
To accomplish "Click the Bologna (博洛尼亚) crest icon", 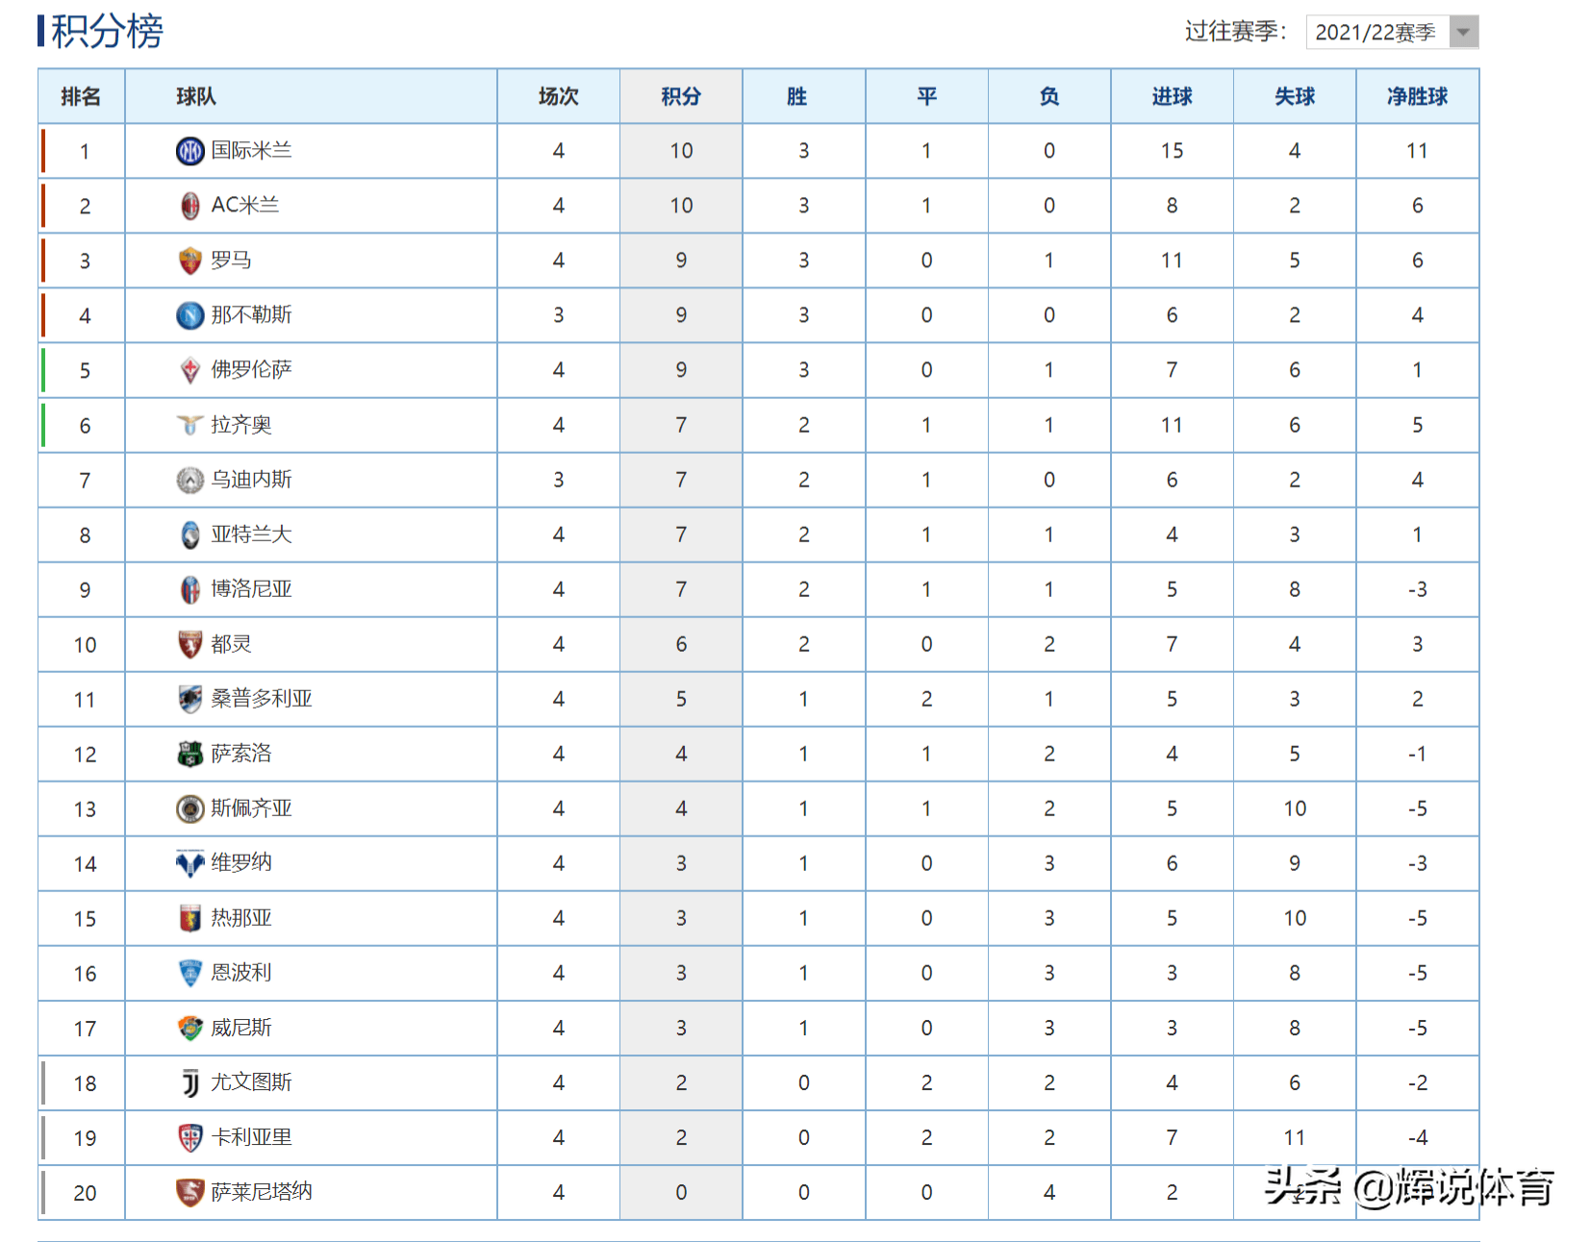I will coord(190,589).
